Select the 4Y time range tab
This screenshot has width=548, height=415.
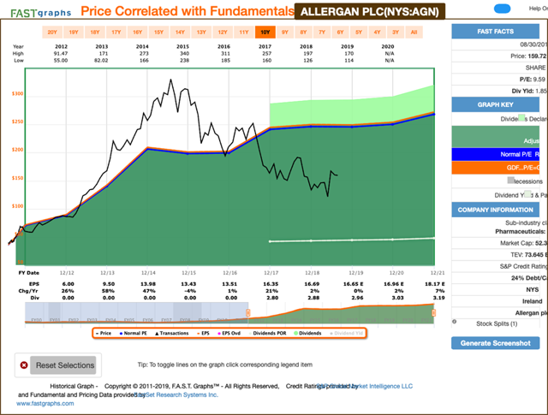click(377, 33)
